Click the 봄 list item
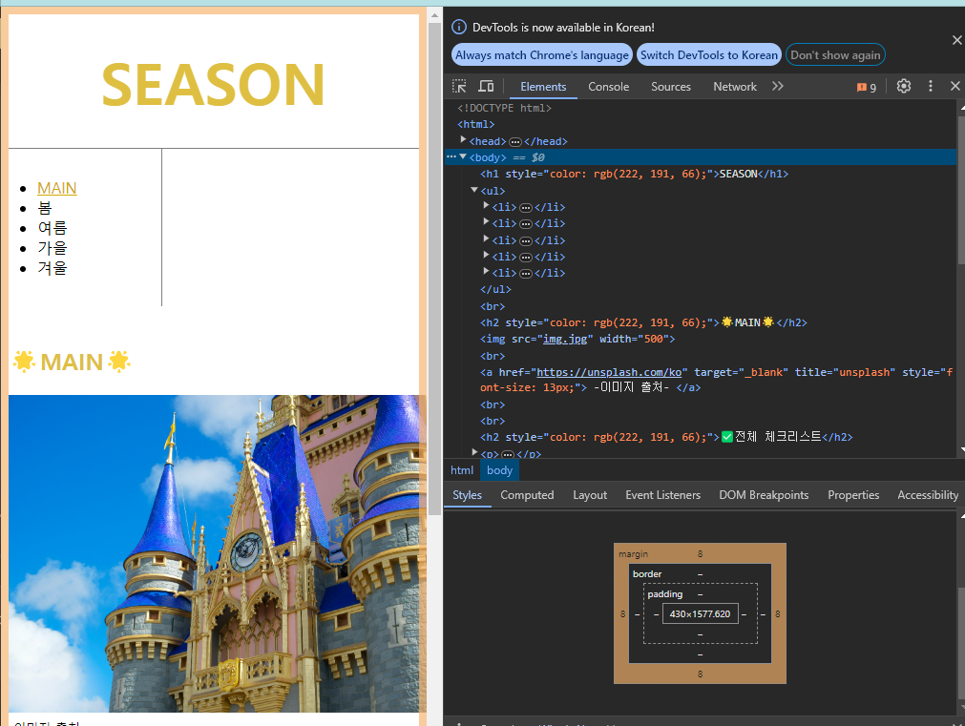Image resolution: width=965 pixels, height=726 pixels. click(45, 208)
